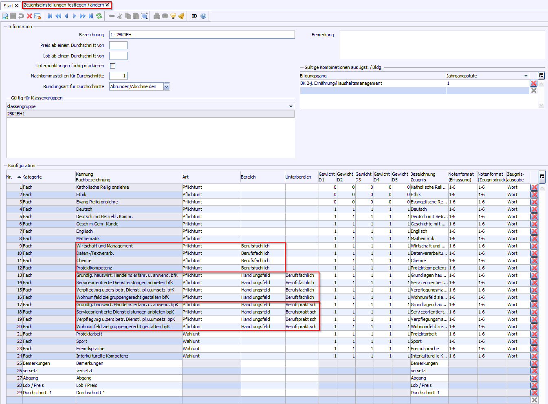This screenshot has height=404, width=548.
Task: Delete the Durchschnitt 1 row
Action: 534,393
